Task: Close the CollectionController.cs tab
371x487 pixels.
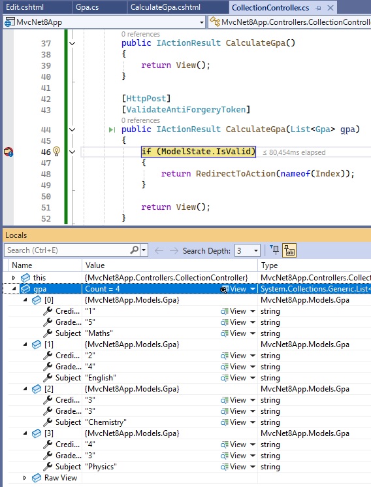Action: click(x=331, y=8)
